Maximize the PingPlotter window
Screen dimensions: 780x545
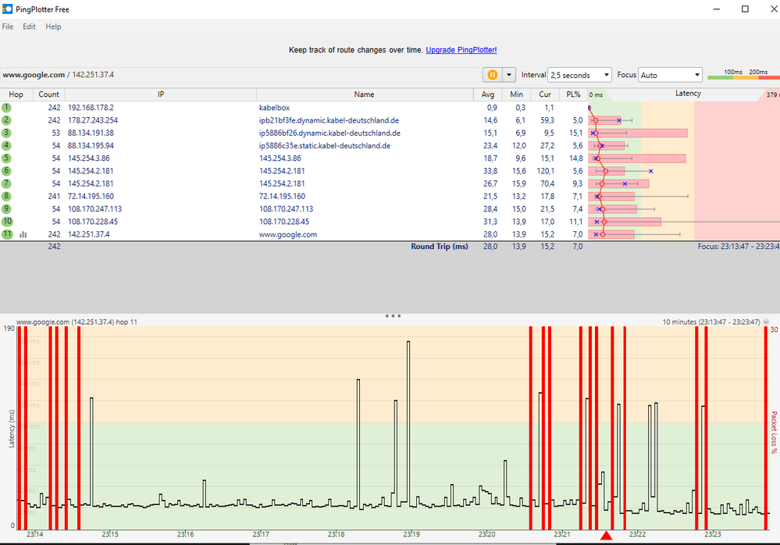(745, 9)
